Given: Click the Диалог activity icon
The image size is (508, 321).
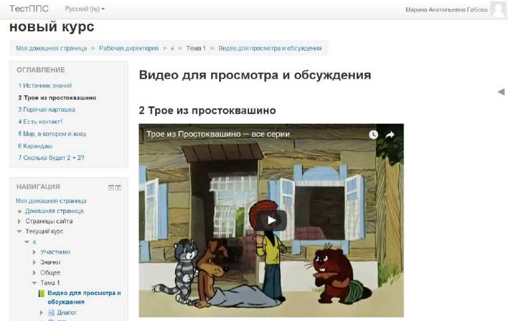Looking at the screenshot, I should click(51, 312).
